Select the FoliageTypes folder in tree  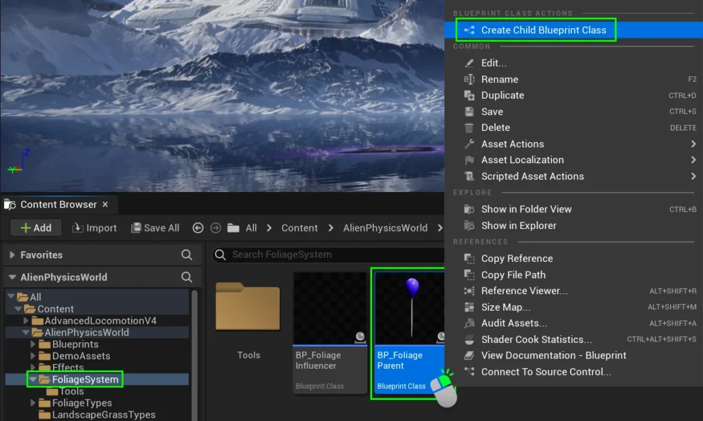coord(82,403)
